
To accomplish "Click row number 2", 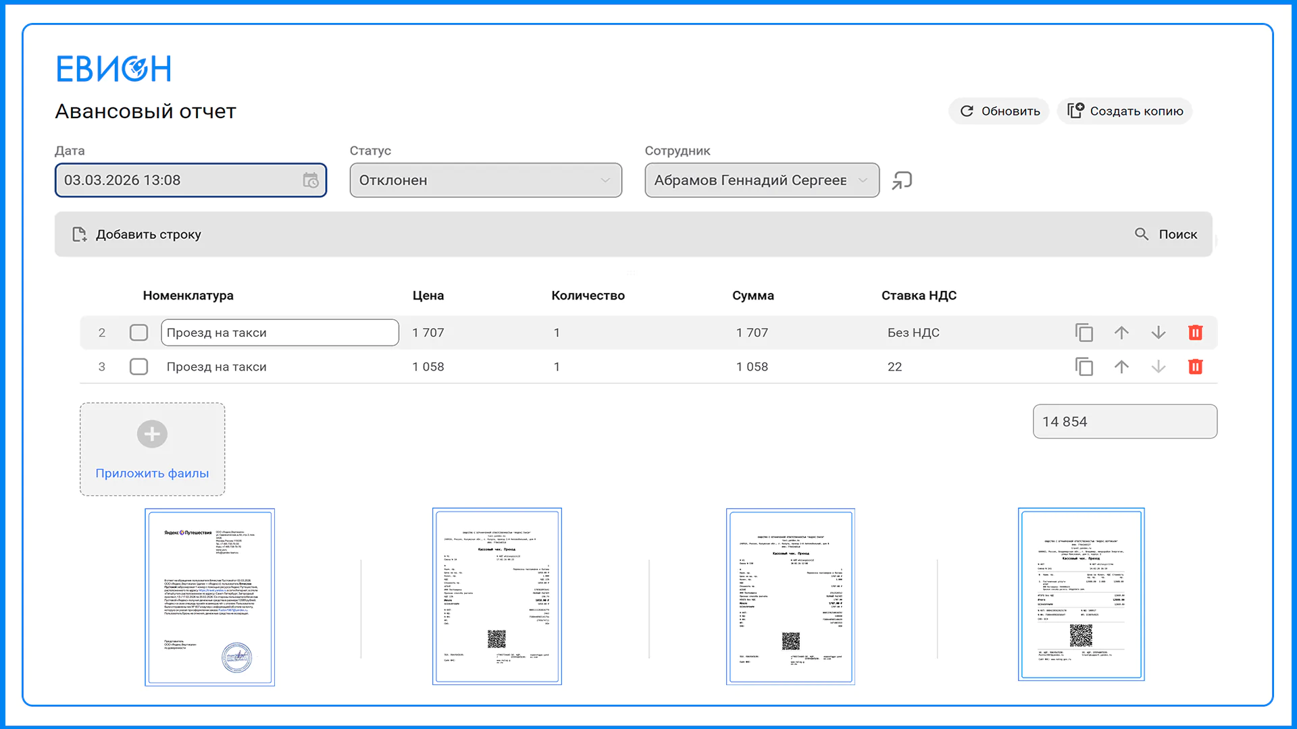I will (x=102, y=333).
